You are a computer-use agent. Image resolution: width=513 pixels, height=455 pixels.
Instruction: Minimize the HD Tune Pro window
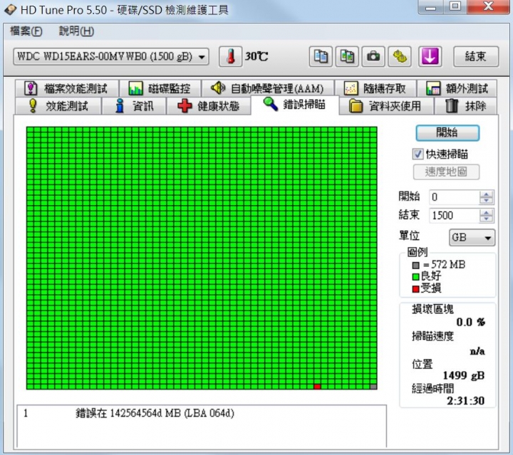point(430,7)
